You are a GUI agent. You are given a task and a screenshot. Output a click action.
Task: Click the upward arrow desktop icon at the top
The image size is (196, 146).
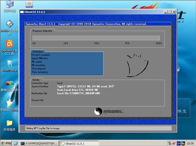pyautogui.click(x=29, y=4)
